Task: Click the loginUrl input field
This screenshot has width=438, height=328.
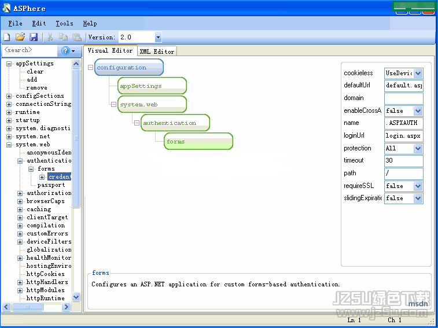Action: coord(404,136)
